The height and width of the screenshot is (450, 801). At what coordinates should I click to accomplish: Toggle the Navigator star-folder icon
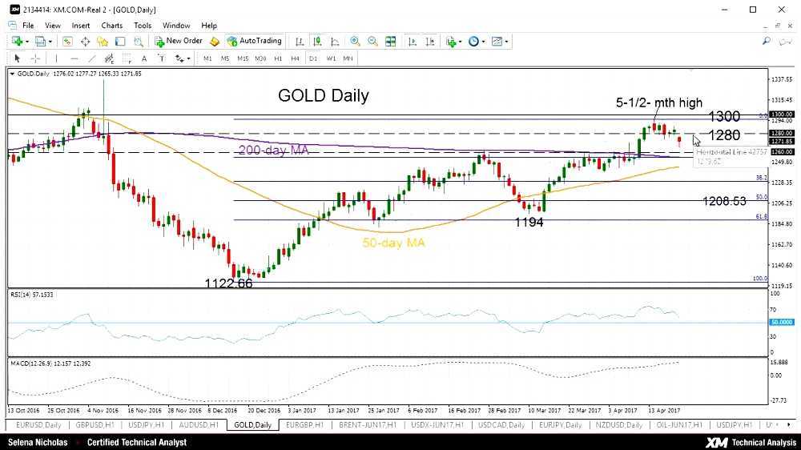point(103,42)
